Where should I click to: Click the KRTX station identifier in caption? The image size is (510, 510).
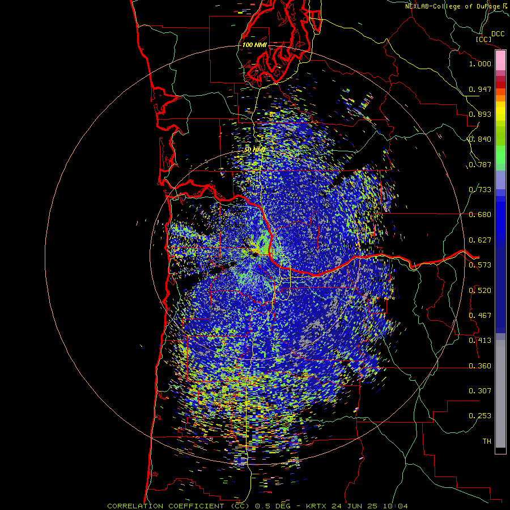[316, 506]
